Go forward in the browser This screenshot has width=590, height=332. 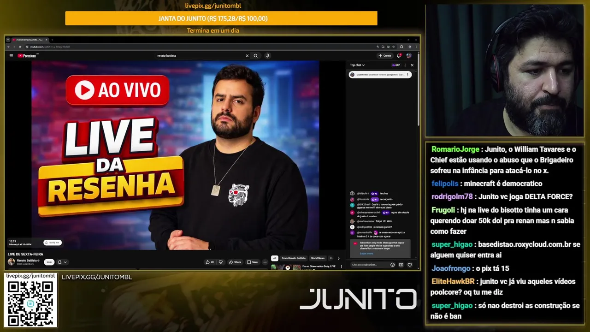[x=14, y=47]
